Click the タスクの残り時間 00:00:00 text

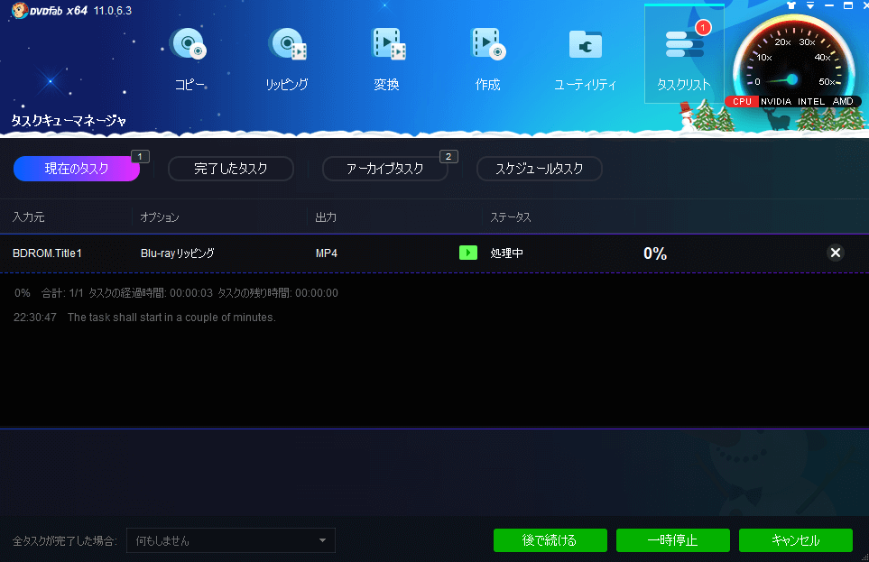[278, 292]
